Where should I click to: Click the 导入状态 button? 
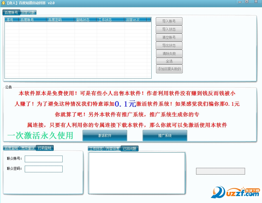[169, 29]
